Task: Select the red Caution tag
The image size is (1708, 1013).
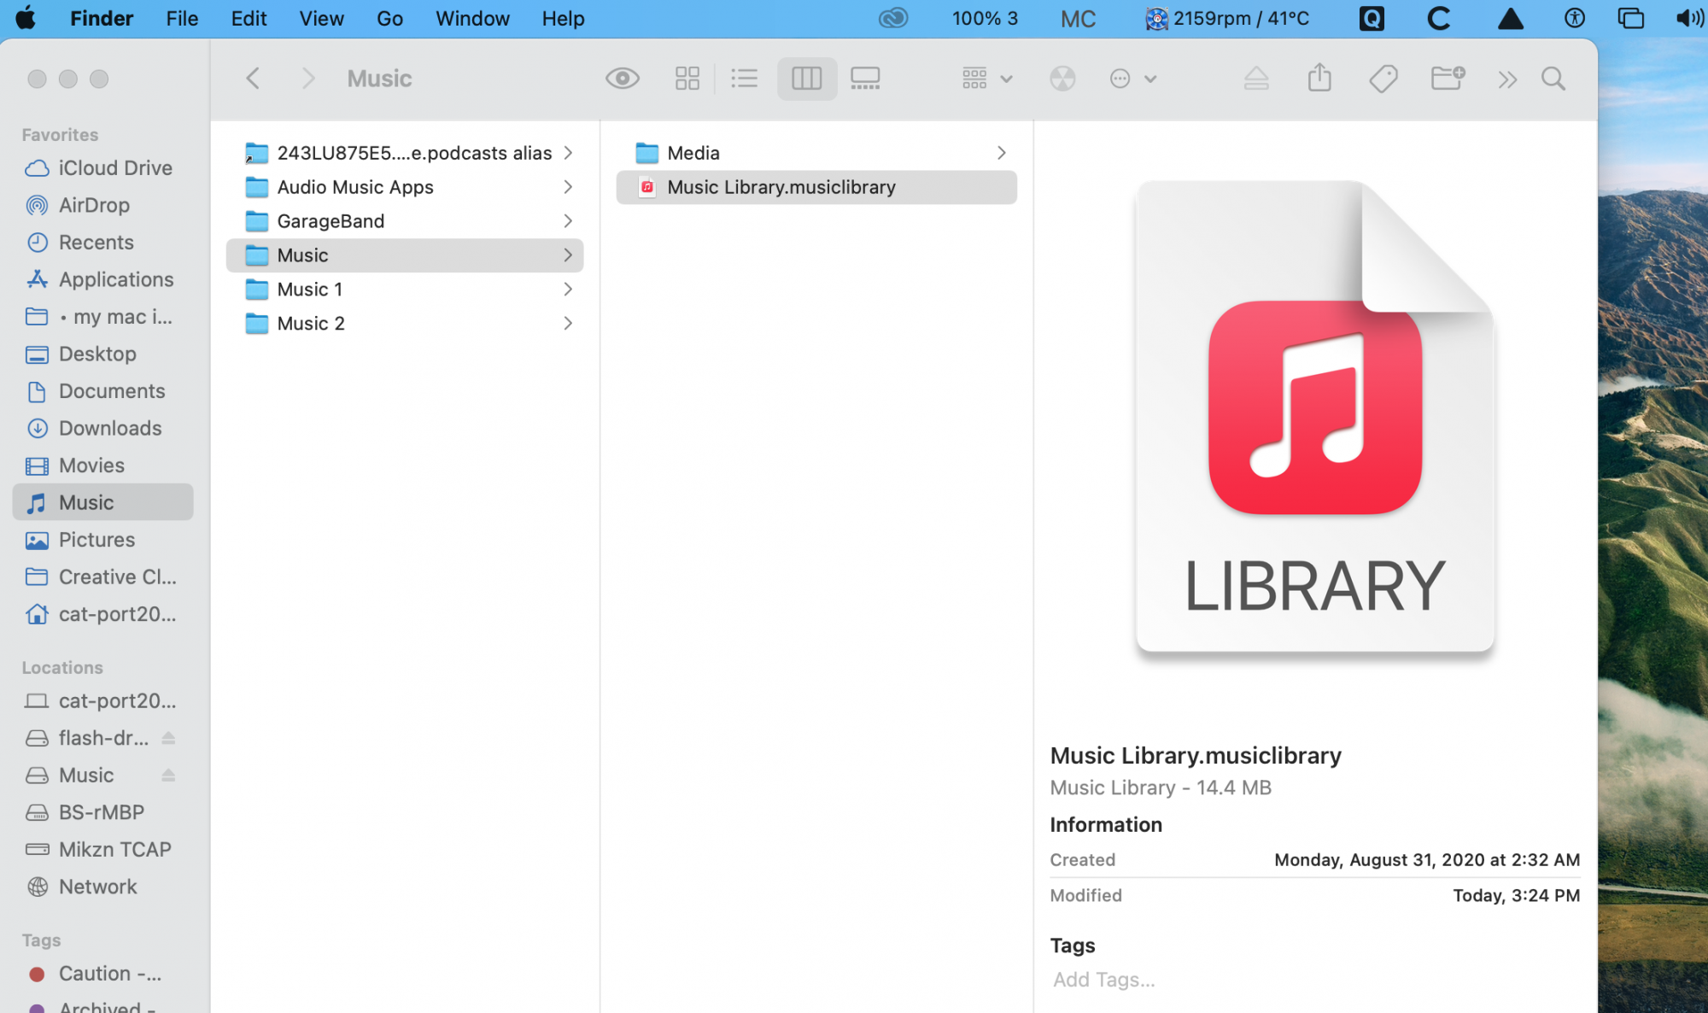Action: click(x=102, y=974)
